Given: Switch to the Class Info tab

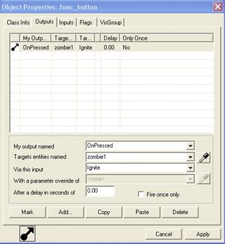Looking at the screenshot, I should (18, 23).
